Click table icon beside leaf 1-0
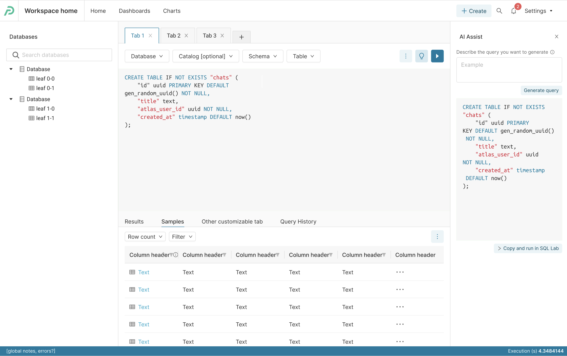 coord(31,108)
